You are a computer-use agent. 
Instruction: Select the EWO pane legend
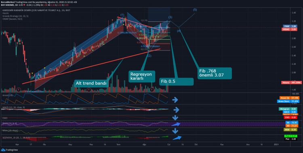click(x=4, y=118)
